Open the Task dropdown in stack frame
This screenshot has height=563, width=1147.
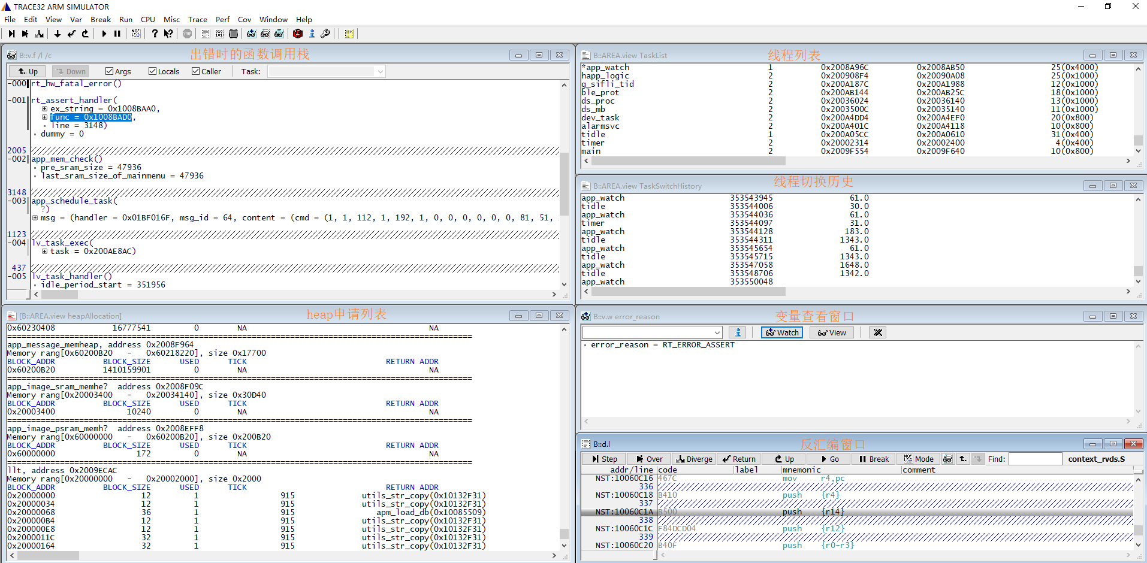[x=380, y=72]
